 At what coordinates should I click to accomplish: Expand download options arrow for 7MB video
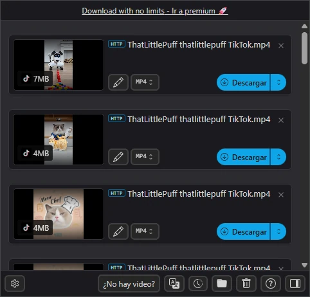pos(278,82)
